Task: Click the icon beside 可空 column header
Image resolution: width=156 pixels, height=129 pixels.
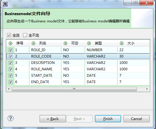Action: click(x=65, y=43)
